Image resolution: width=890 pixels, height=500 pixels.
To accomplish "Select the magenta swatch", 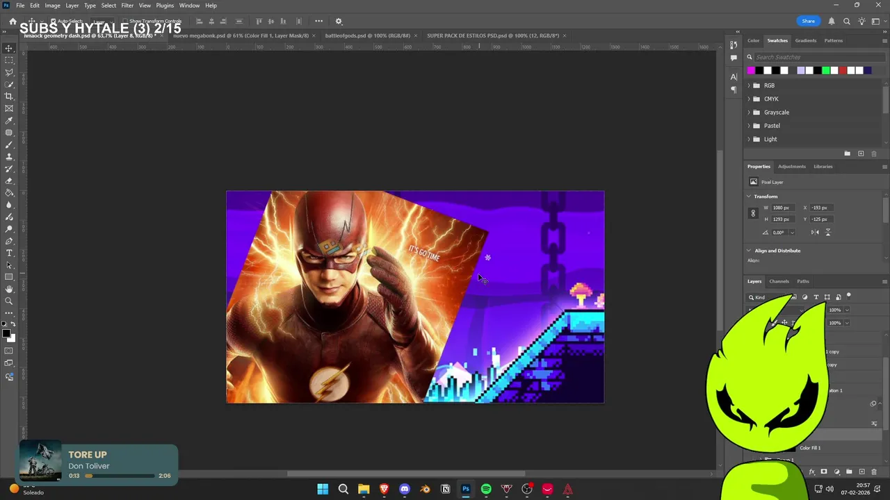I will [x=751, y=70].
